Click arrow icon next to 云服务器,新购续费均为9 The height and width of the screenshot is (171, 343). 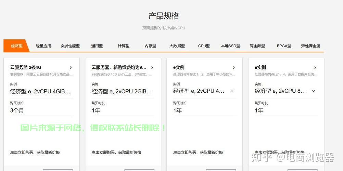click(x=152, y=68)
